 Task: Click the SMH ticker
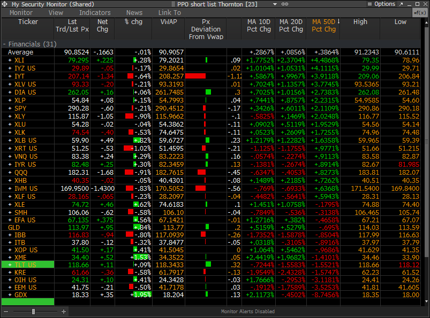[x=20, y=212]
